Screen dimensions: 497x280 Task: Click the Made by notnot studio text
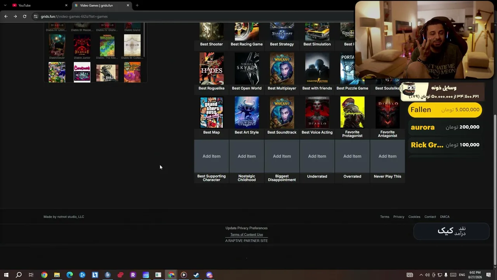tap(64, 217)
